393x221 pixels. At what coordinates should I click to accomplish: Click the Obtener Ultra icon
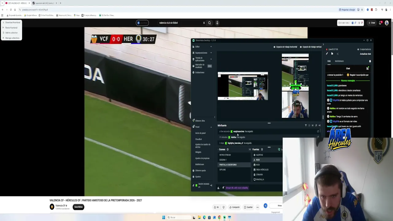coord(193,121)
